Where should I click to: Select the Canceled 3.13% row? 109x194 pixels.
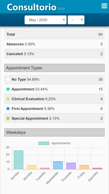coord(54,54)
